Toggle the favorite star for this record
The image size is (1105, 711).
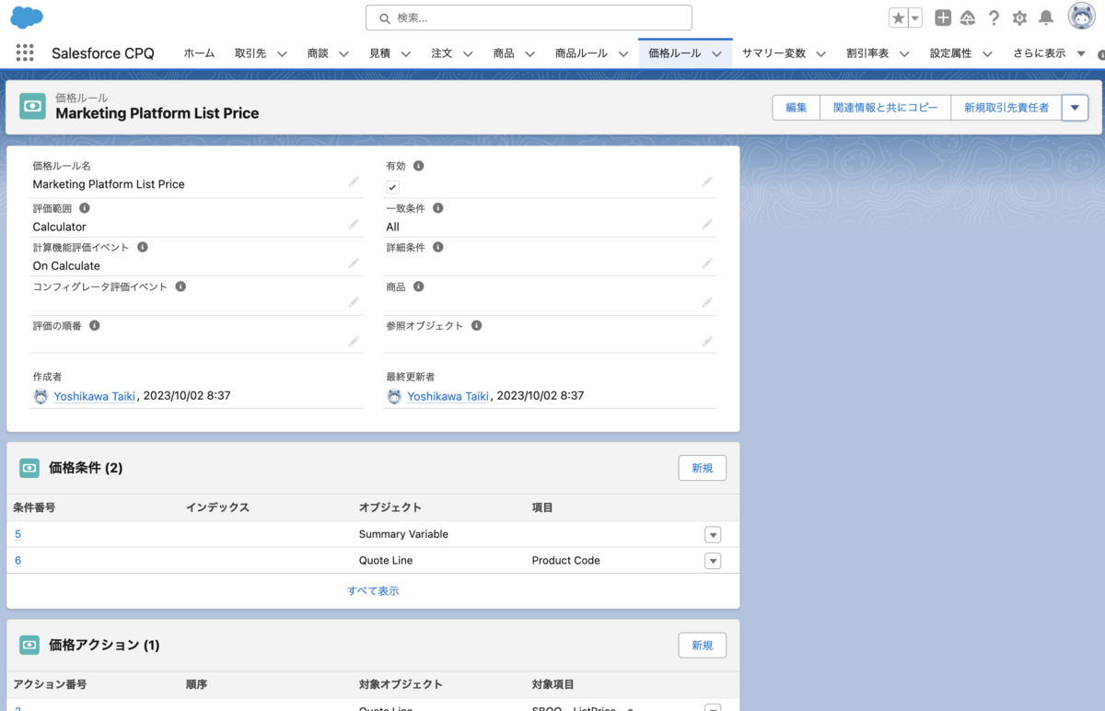pos(897,17)
